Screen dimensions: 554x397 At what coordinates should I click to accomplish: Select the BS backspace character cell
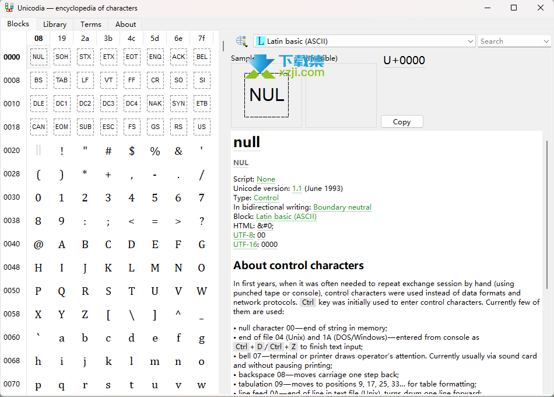[x=38, y=81]
